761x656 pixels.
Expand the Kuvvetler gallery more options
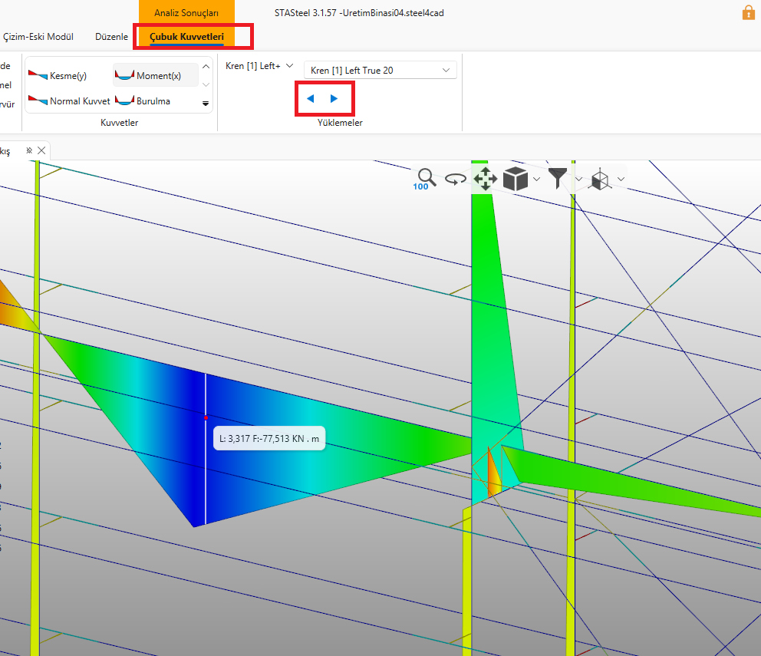coord(206,103)
